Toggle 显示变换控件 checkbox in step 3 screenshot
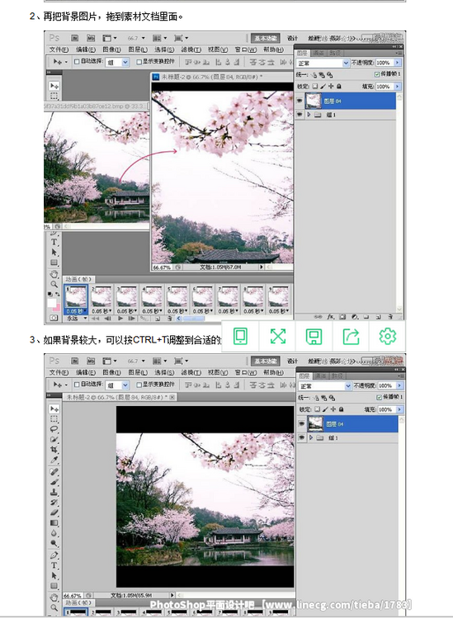 point(139,385)
